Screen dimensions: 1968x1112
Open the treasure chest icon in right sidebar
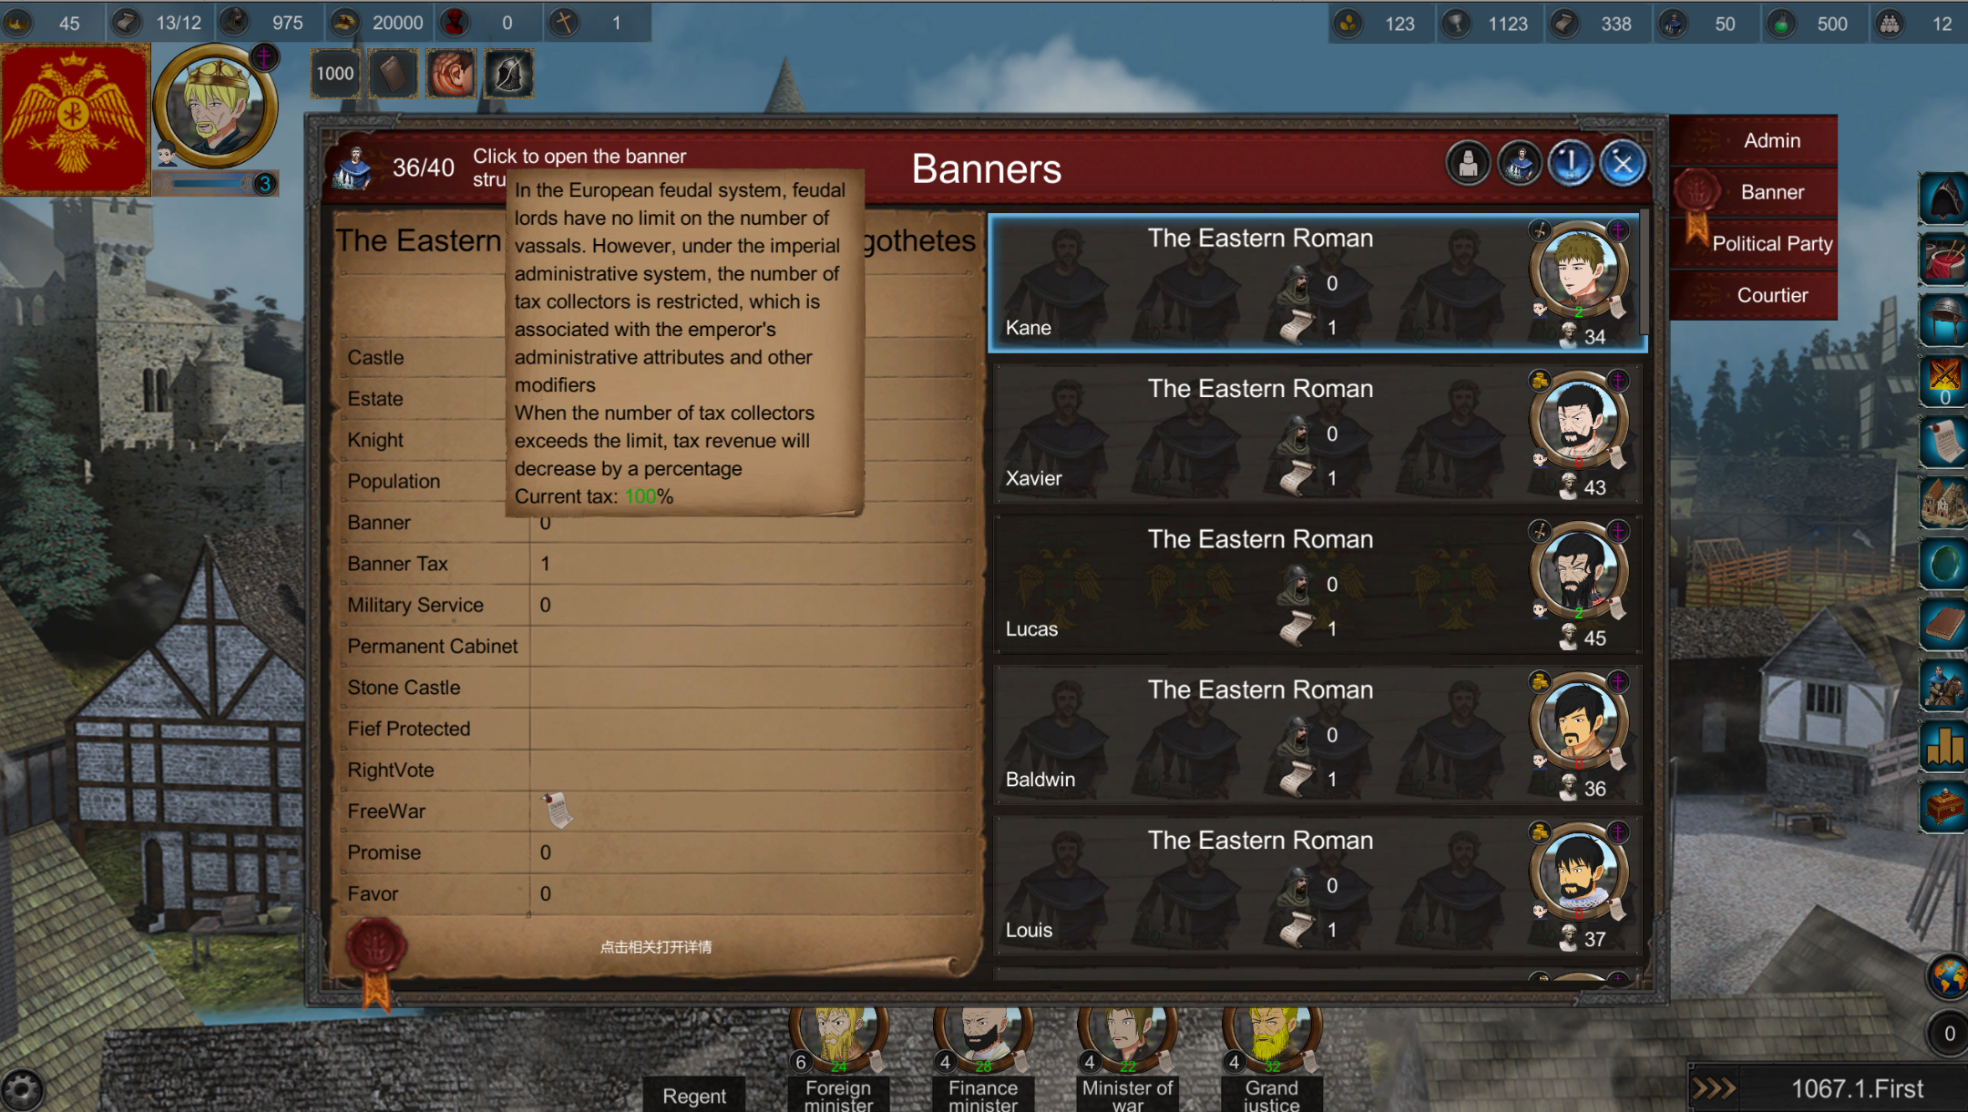pyautogui.click(x=1944, y=805)
